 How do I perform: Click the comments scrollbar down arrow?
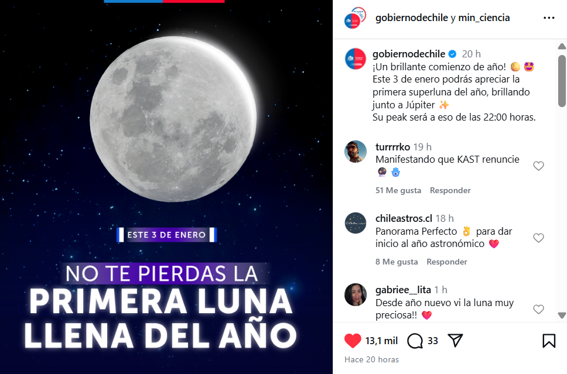point(562,315)
